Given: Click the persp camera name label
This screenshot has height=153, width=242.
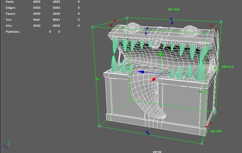Looking at the screenshot, I should pos(157,151).
